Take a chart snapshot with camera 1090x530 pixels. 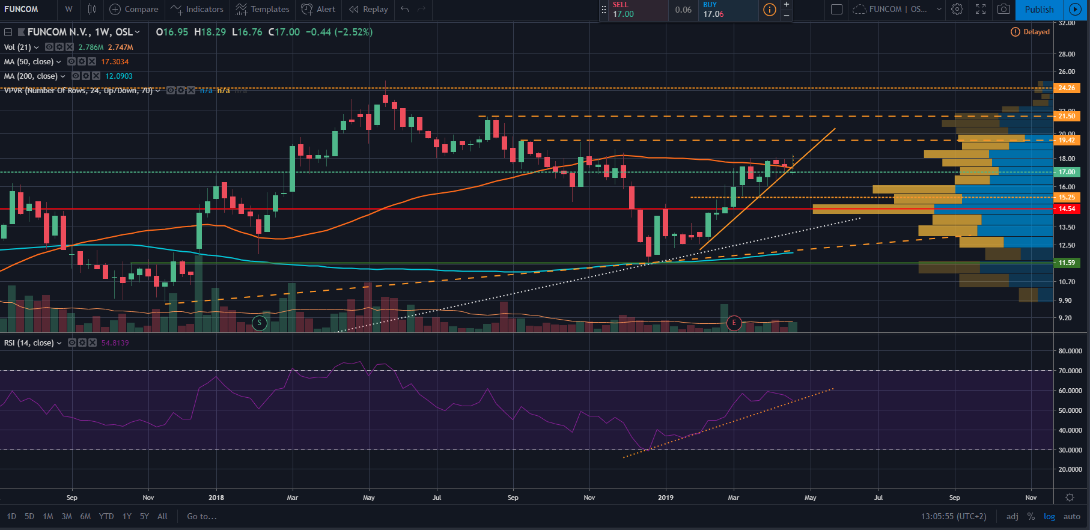pos(1003,9)
